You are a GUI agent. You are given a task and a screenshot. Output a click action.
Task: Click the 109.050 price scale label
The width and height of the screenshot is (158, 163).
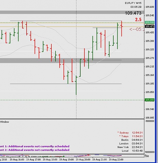[150, 92]
